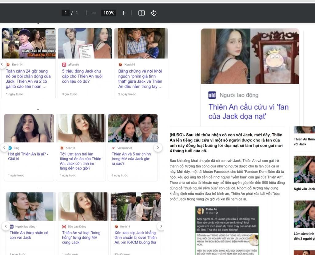
Task: Open 'Thiên An thừa nhận có con' card link
Action: pos(29,235)
